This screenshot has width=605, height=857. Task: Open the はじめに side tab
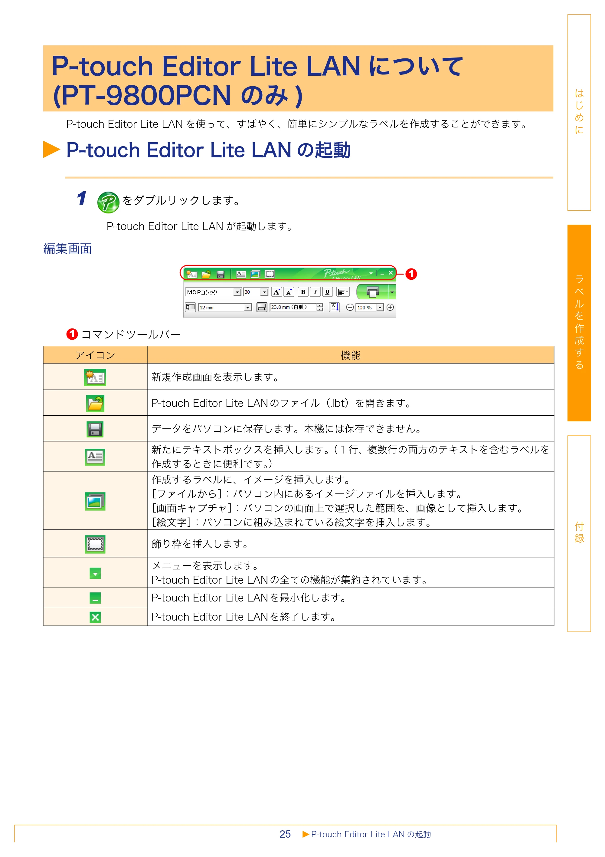click(x=579, y=112)
